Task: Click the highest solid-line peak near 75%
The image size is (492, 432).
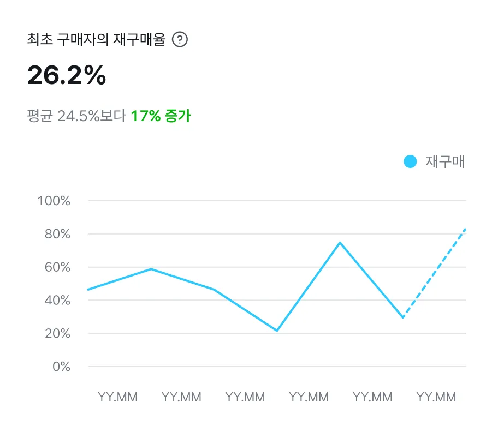Action: coord(340,242)
